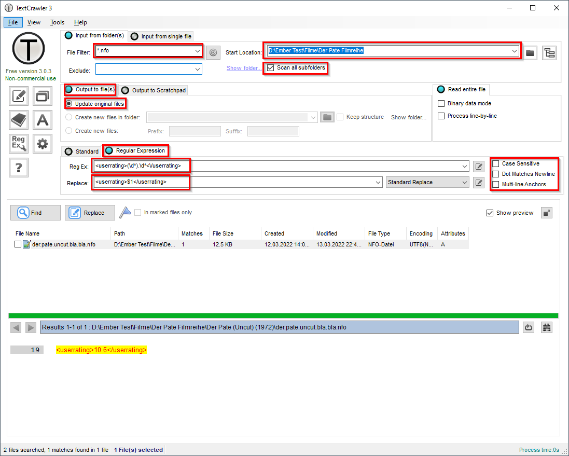Screen dimensions: 569x456
Task: Browse for a start location folder
Action: coord(530,52)
